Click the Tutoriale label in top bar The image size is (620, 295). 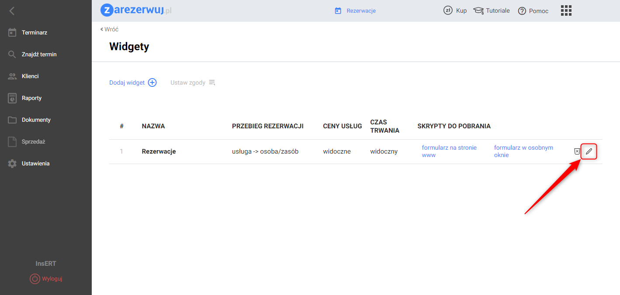click(x=498, y=10)
